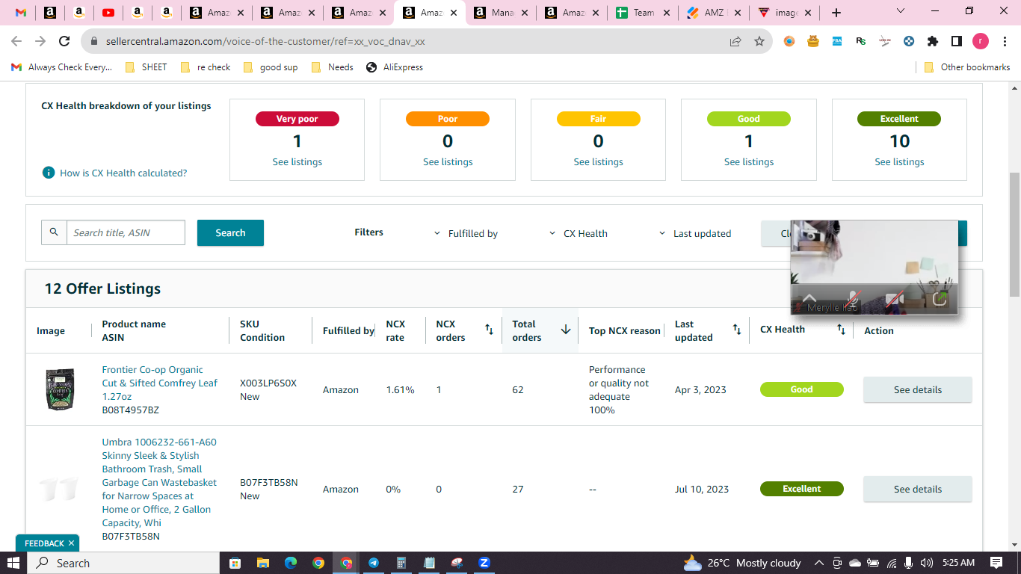The height and width of the screenshot is (574, 1021).
Task: Open the Chrome extensions puzzle icon
Action: (933, 42)
